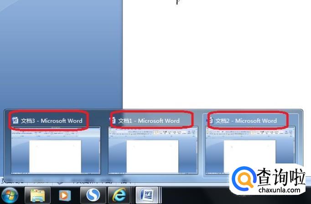The height and width of the screenshot is (204, 311).
Task: Click the 查询啦 magnifier logo
Action: [x=242, y=179]
